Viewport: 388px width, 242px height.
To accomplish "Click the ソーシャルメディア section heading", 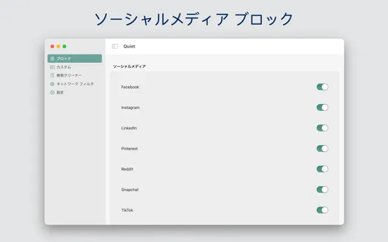I will (x=129, y=66).
